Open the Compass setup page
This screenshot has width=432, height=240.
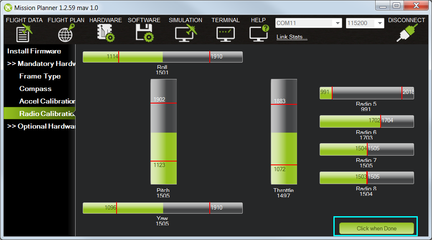(36, 89)
